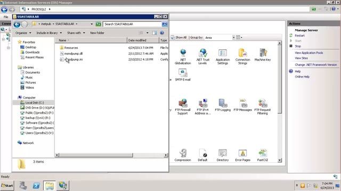The image size is (341, 191).
Task: Click the system tray clock
Action: pos(327,186)
